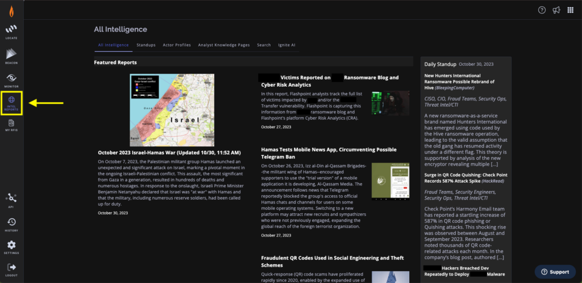582x283 pixels.
Task: Open the help question mark icon
Action: pyautogui.click(x=542, y=10)
